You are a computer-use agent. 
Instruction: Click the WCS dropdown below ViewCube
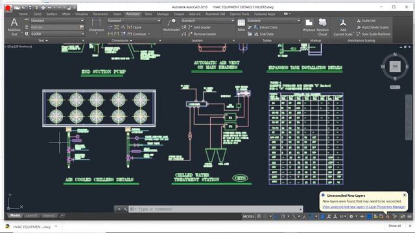tap(395, 87)
